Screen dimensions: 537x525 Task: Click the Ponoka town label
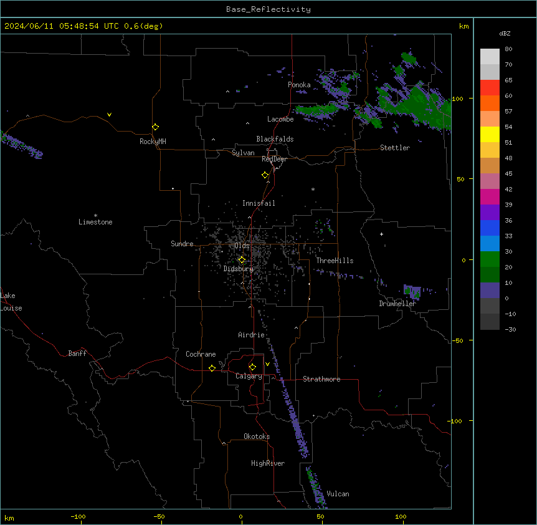(299, 85)
